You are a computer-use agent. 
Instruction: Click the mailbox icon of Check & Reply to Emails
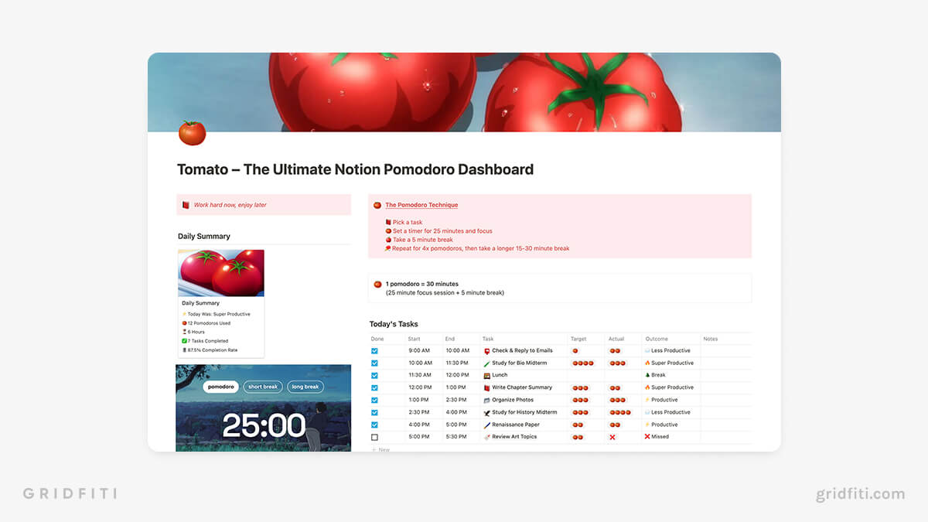pyautogui.click(x=487, y=350)
